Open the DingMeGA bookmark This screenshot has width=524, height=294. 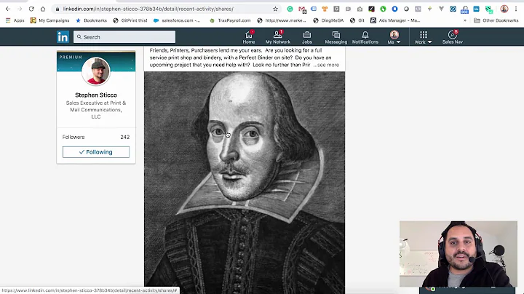[328, 20]
